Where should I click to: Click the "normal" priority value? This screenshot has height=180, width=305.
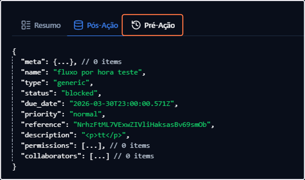86,114
